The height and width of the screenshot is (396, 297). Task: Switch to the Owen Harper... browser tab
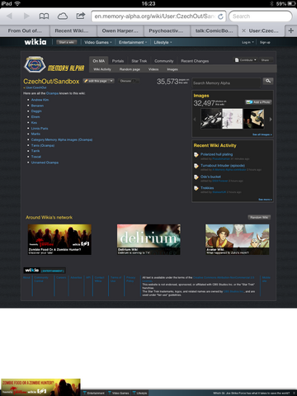coord(120,31)
